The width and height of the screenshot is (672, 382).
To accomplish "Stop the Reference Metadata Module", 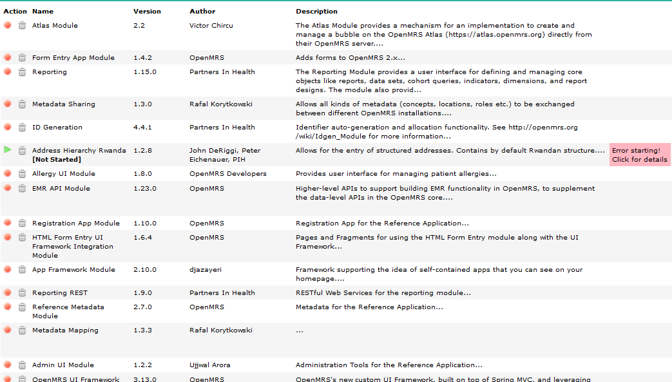I will point(7,306).
